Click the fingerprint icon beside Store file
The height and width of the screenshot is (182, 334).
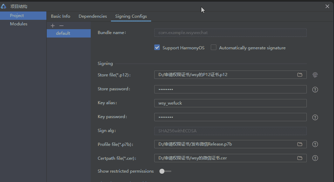[x=315, y=75]
